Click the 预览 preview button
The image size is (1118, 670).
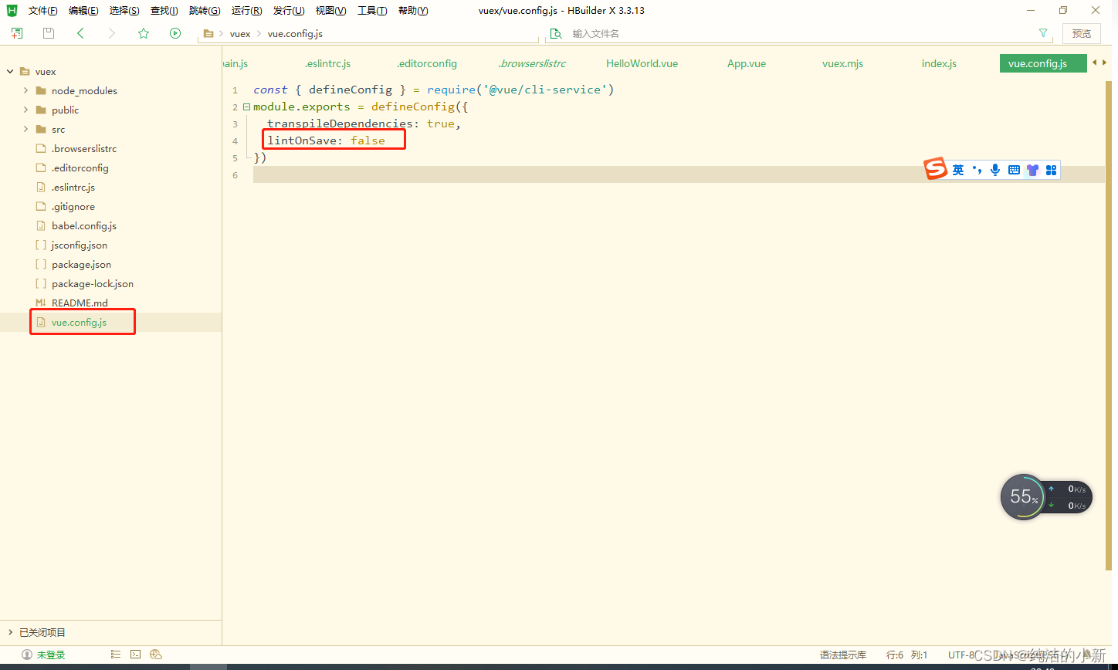coord(1082,33)
